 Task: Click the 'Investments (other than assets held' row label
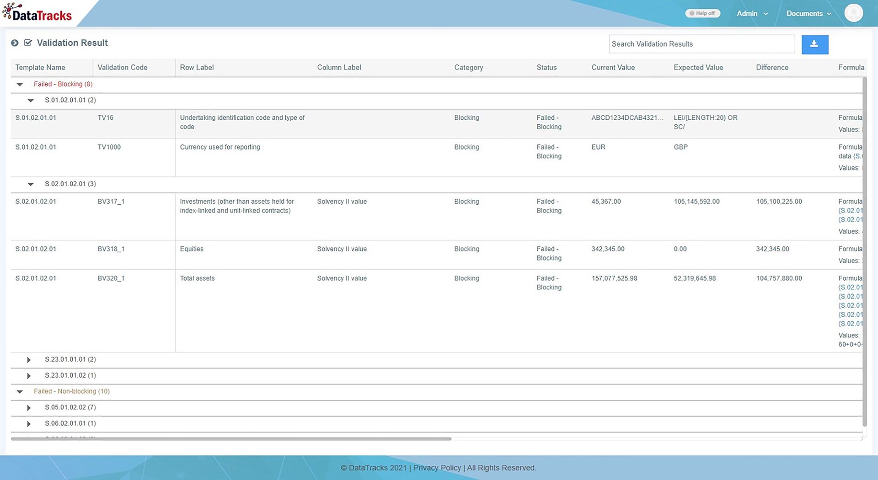click(237, 206)
